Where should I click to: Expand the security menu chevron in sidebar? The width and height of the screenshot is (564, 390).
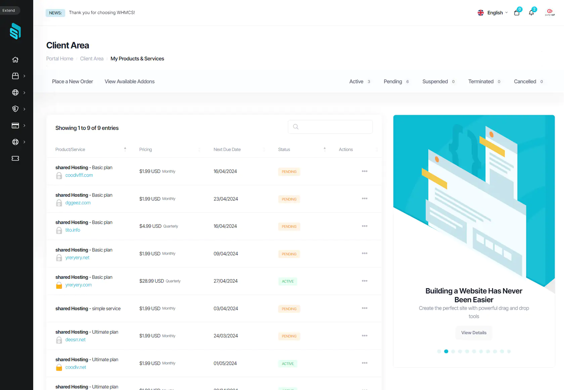[x=24, y=109]
